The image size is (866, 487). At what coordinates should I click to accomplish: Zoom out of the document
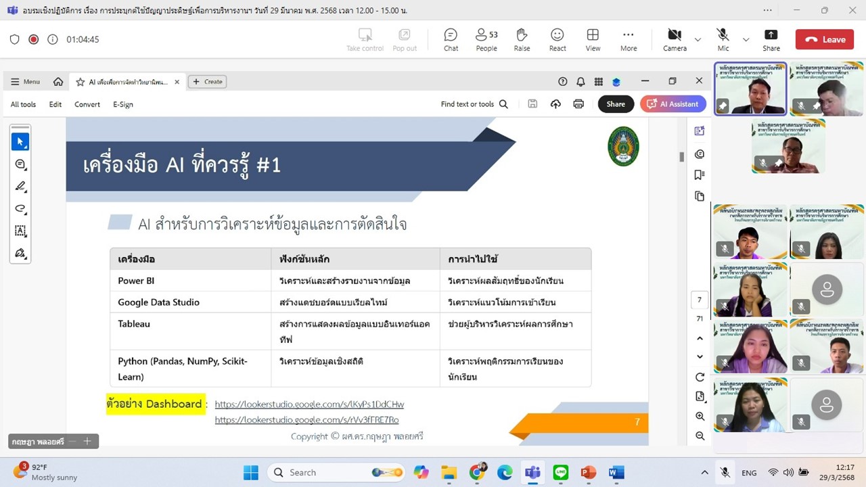(x=700, y=436)
